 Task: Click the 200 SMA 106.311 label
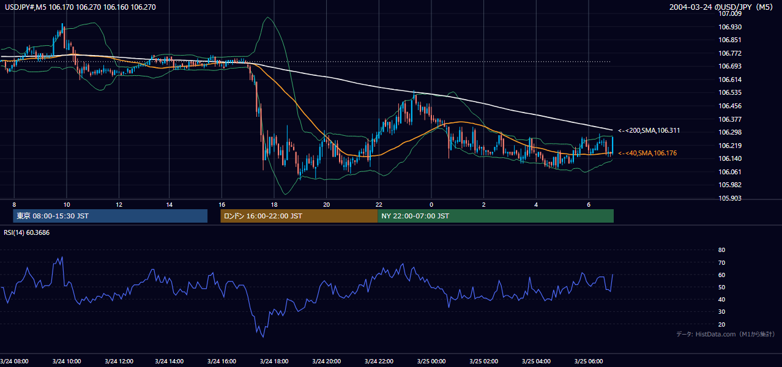tap(649, 130)
